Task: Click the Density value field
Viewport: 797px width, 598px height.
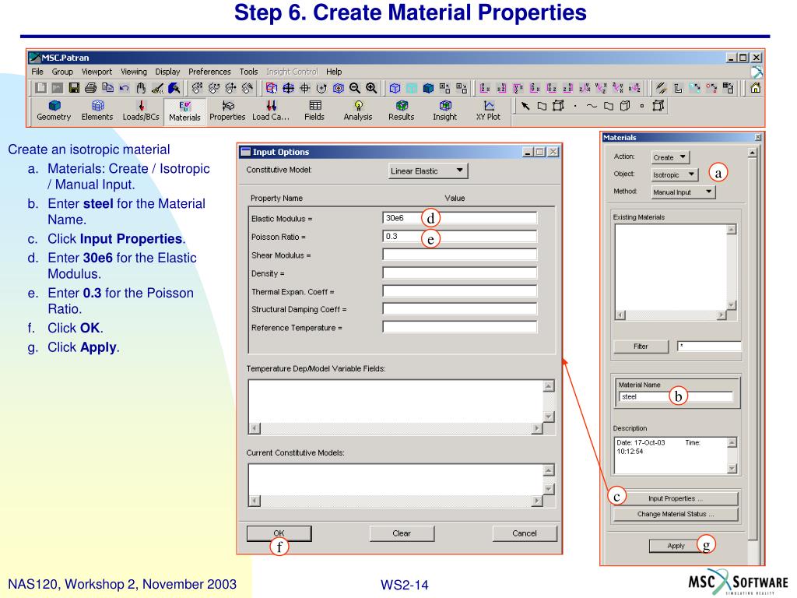Action: (x=459, y=273)
